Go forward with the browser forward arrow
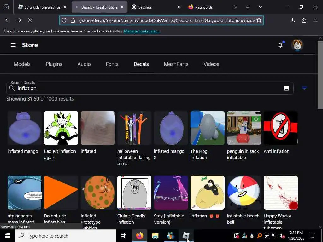Screen dimensions: 323x242 pos(19,20)
